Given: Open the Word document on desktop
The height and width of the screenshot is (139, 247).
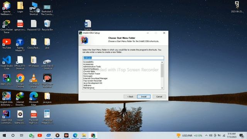Looking at the screenshot, I should [x=88, y=25].
